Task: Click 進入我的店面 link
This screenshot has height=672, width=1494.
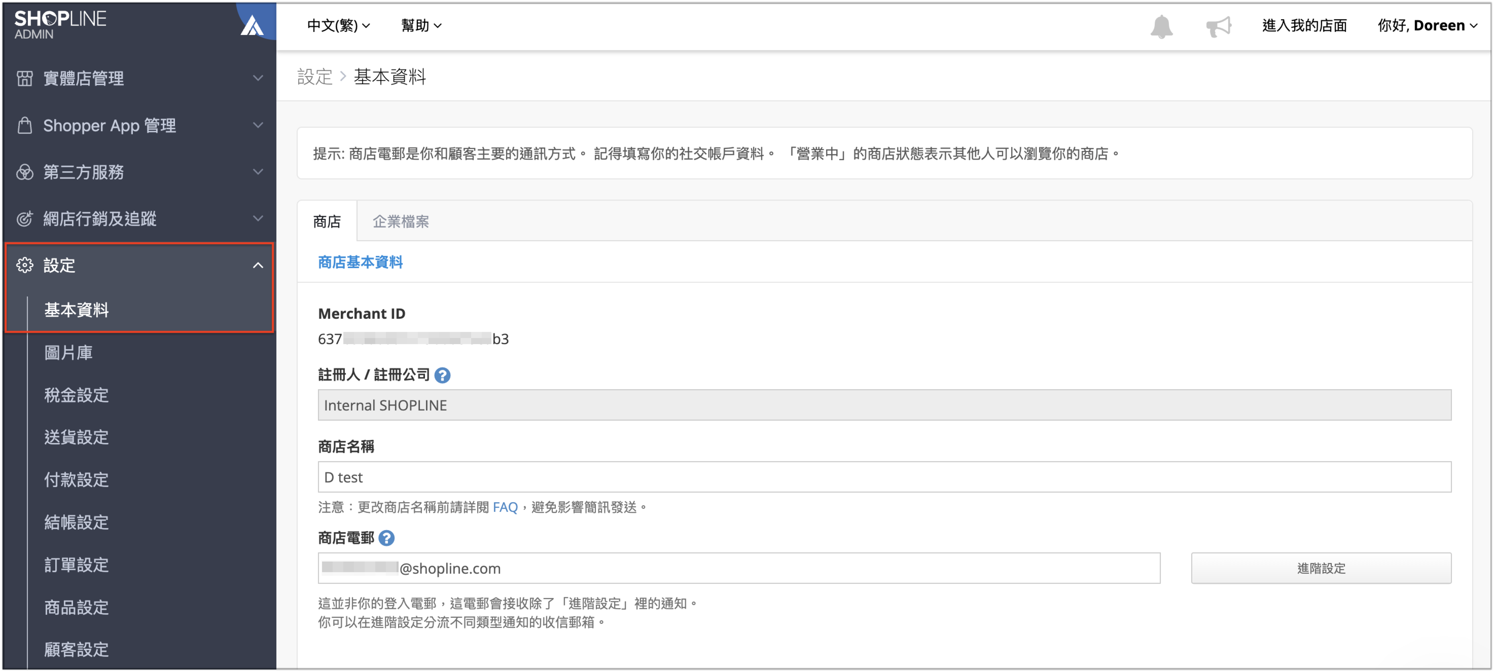Action: pos(1304,26)
